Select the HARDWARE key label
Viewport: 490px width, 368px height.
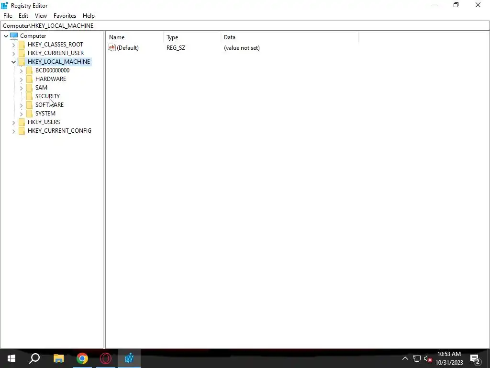51,79
